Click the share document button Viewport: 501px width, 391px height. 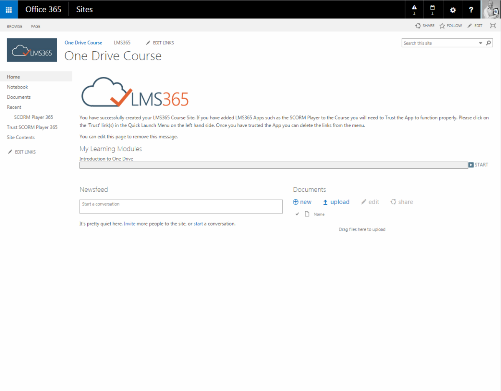(x=402, y=202)
